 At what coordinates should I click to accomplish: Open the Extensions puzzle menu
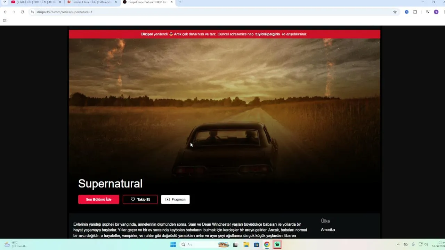click(x=415, y=12)
